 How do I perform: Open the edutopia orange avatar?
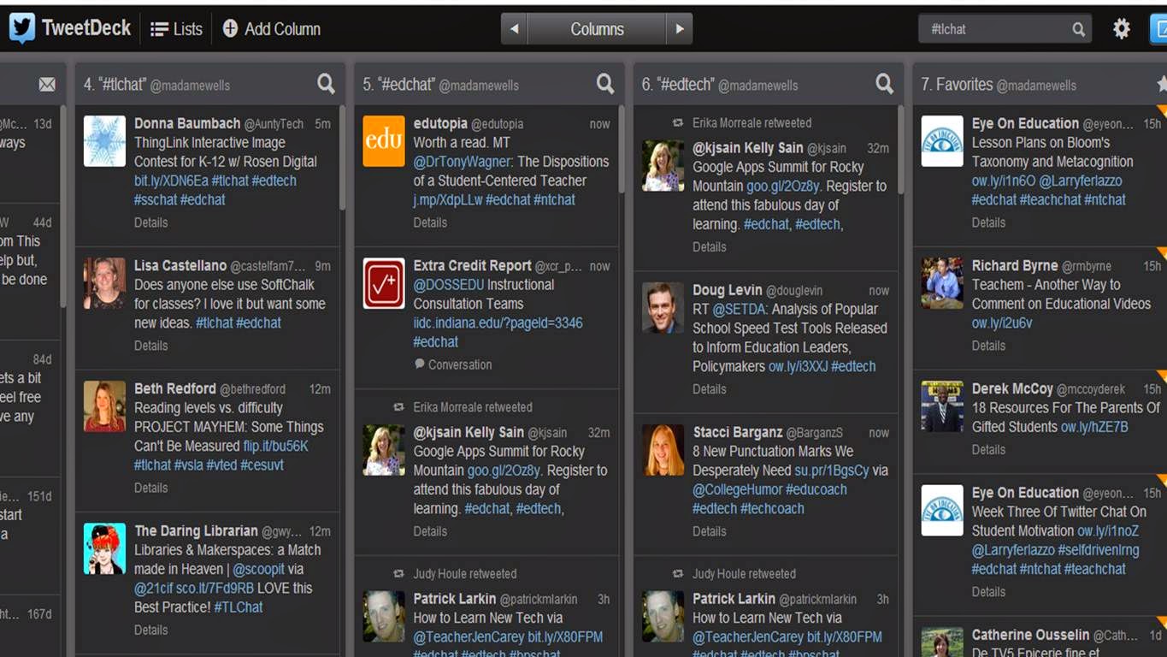click(x=384, y=141)
